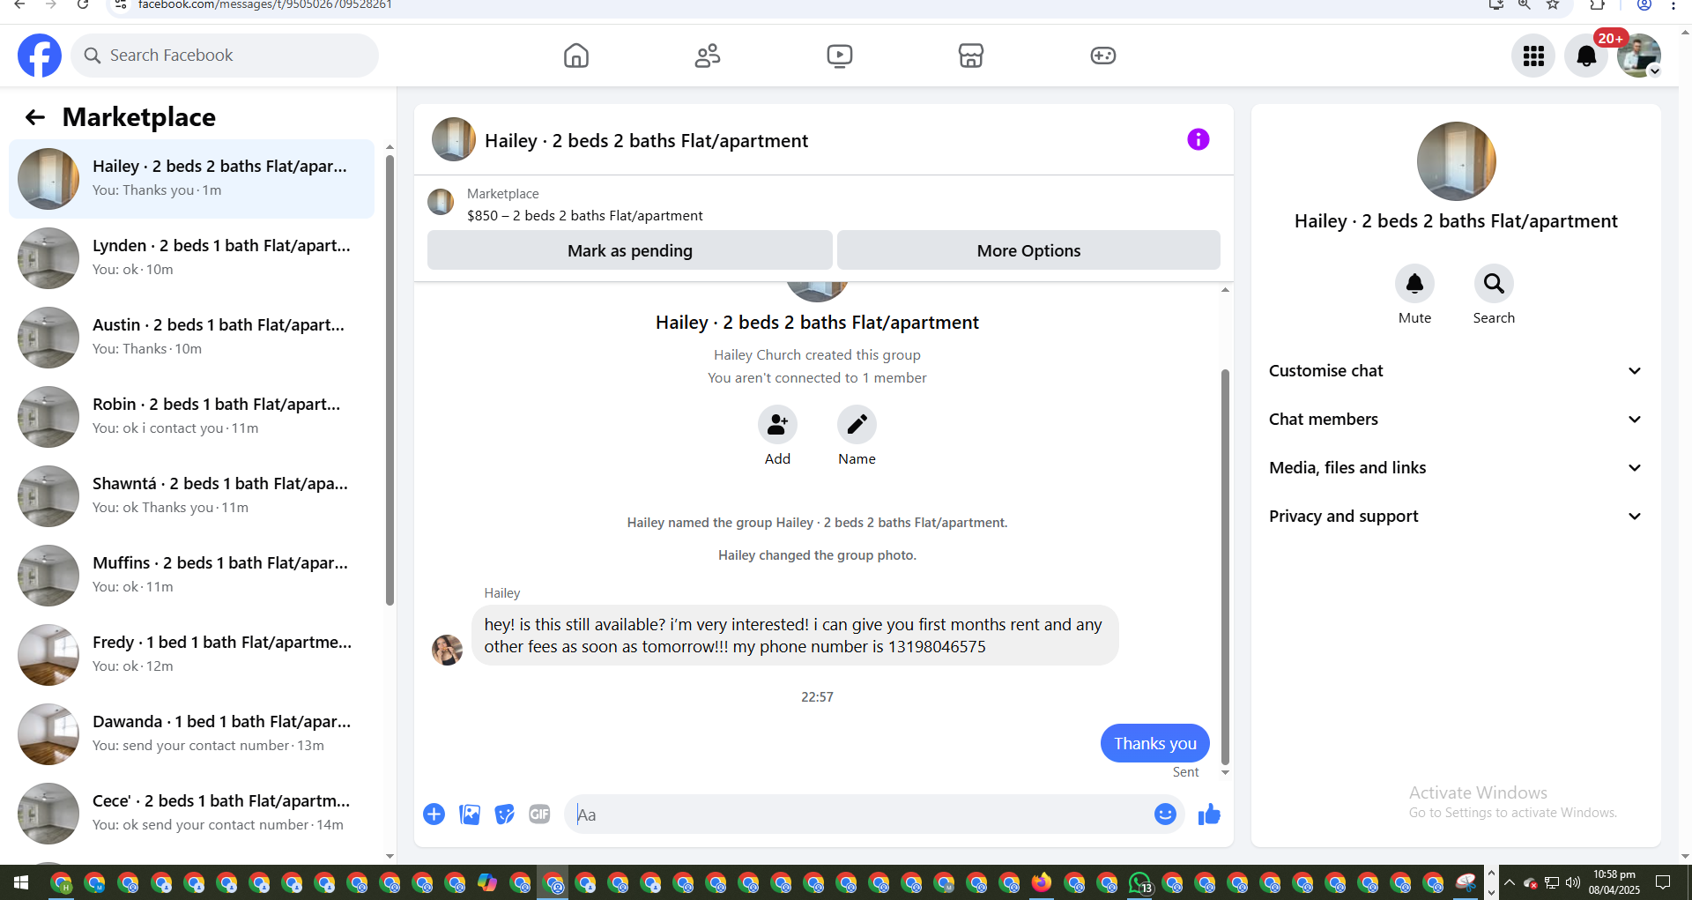
Task: Open the Home tab icon
Action: [576, 56]
